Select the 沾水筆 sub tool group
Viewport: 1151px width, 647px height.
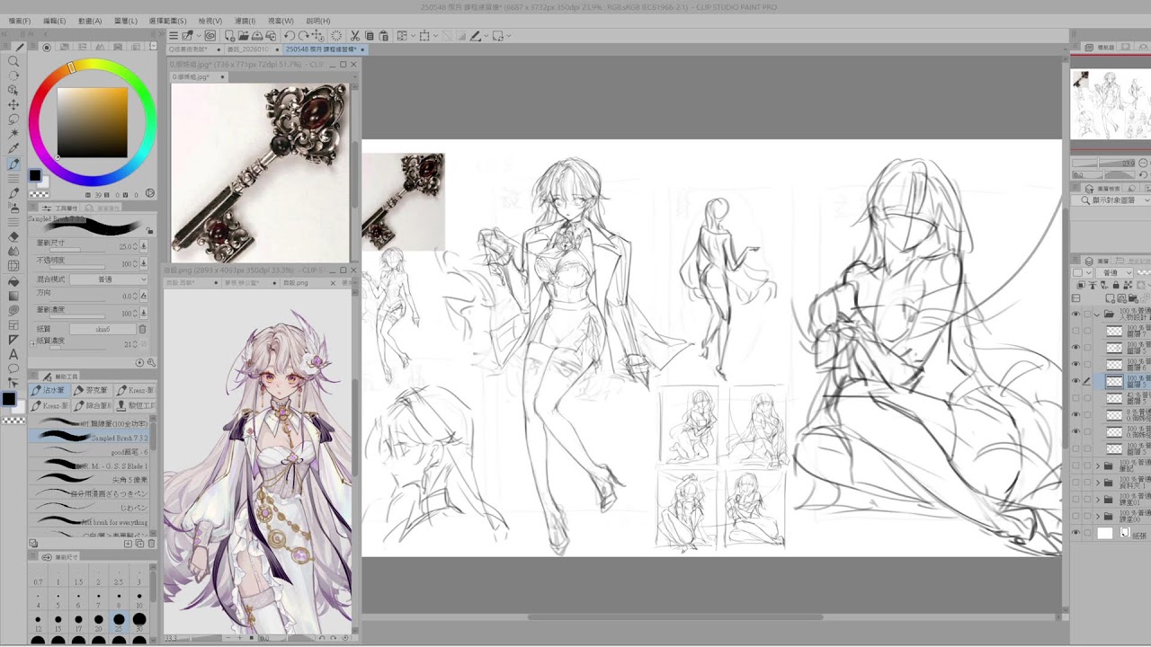pos(49,390)
